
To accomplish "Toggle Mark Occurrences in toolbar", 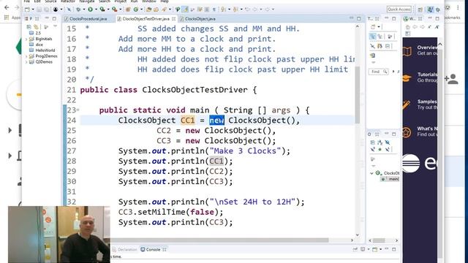I will click(x=186, y=9).
